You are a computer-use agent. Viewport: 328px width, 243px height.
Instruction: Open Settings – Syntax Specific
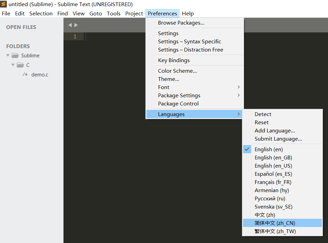(195, 41)
